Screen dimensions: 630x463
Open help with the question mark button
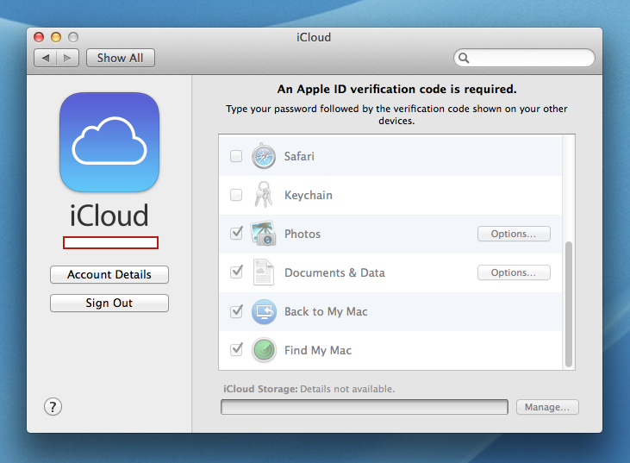[53, 407]
